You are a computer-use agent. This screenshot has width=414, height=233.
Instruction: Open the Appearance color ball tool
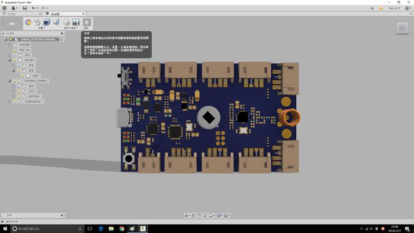(x=28, y=22)
